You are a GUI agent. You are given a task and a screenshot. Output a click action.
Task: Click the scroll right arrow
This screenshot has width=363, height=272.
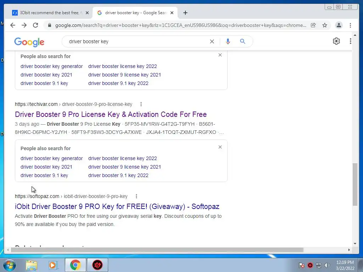[349, 250]
